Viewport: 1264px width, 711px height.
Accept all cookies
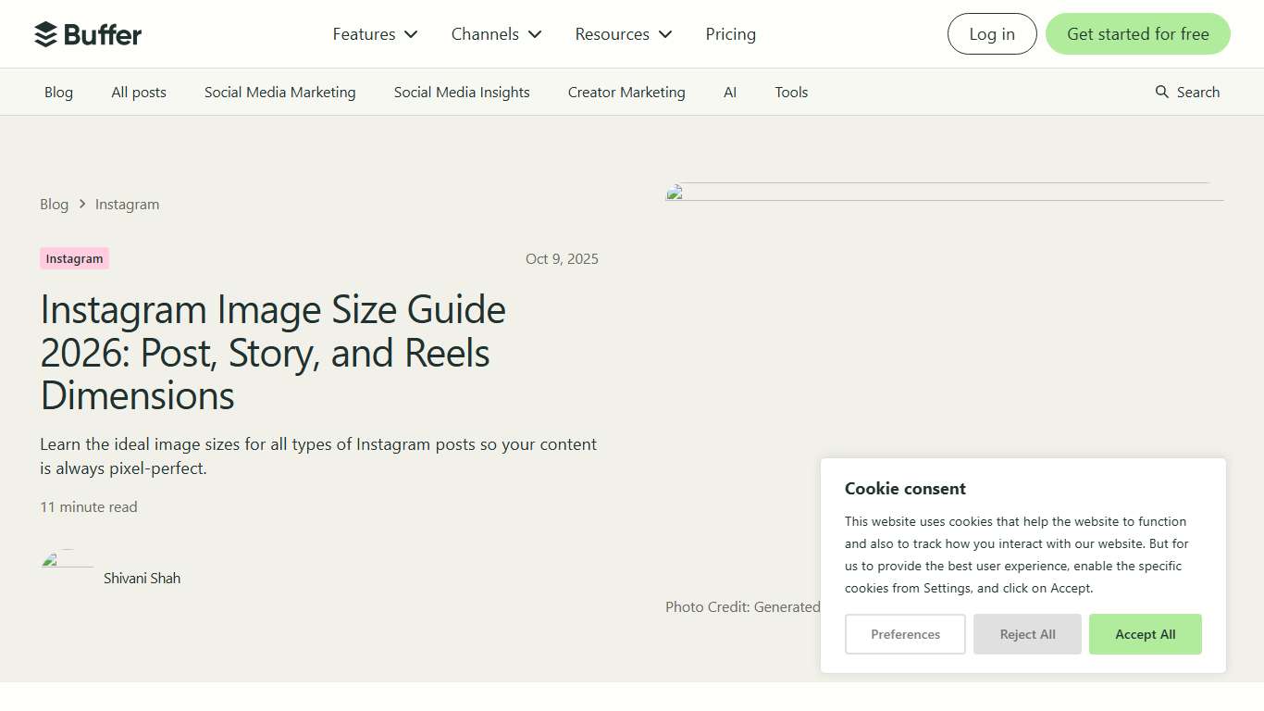[x=1145, y=634]
